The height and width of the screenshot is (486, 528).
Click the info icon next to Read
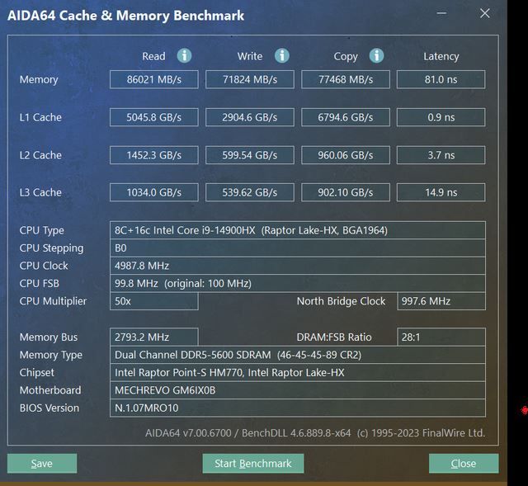[185, 55]
